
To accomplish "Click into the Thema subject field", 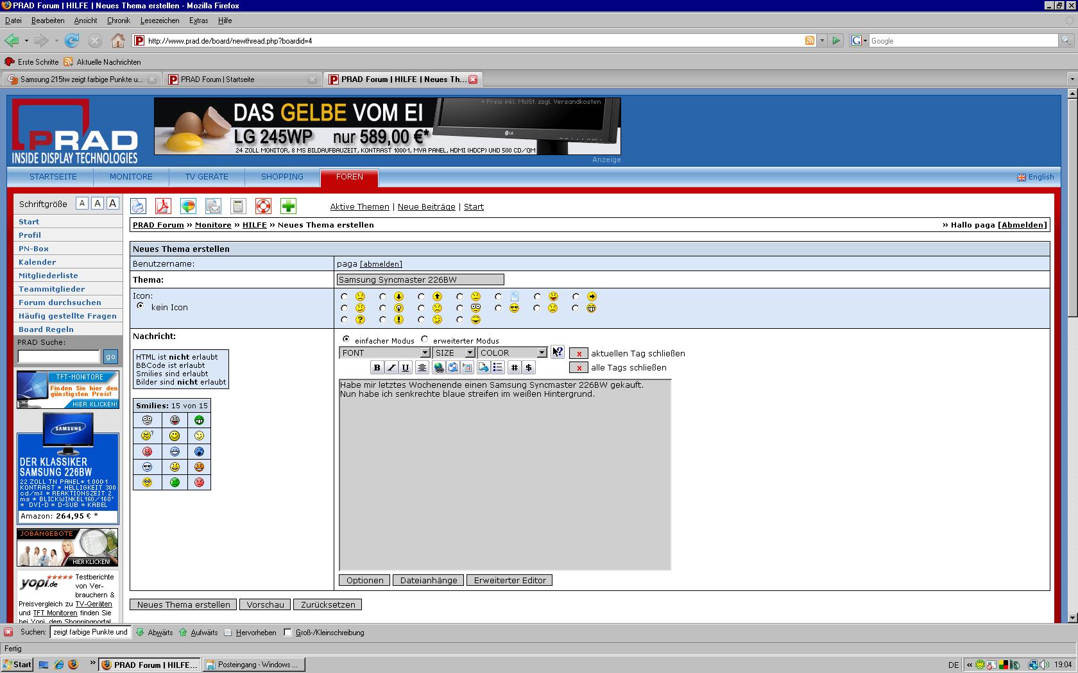I will (420, 279).
